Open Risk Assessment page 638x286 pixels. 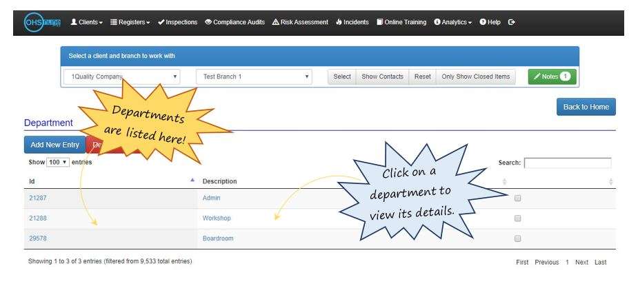(x=300, y=22)
